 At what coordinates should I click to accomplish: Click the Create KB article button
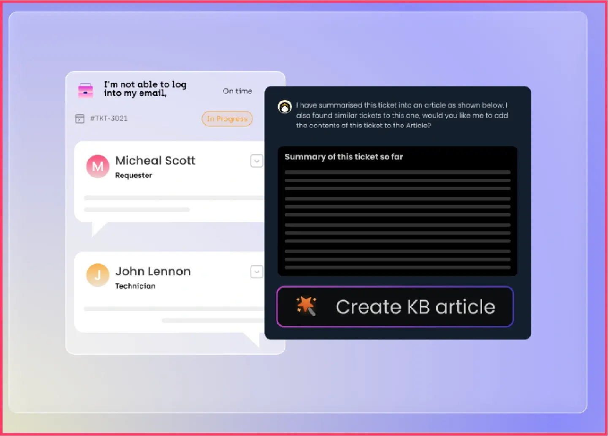pyautogui.click(x=395, y=307)
